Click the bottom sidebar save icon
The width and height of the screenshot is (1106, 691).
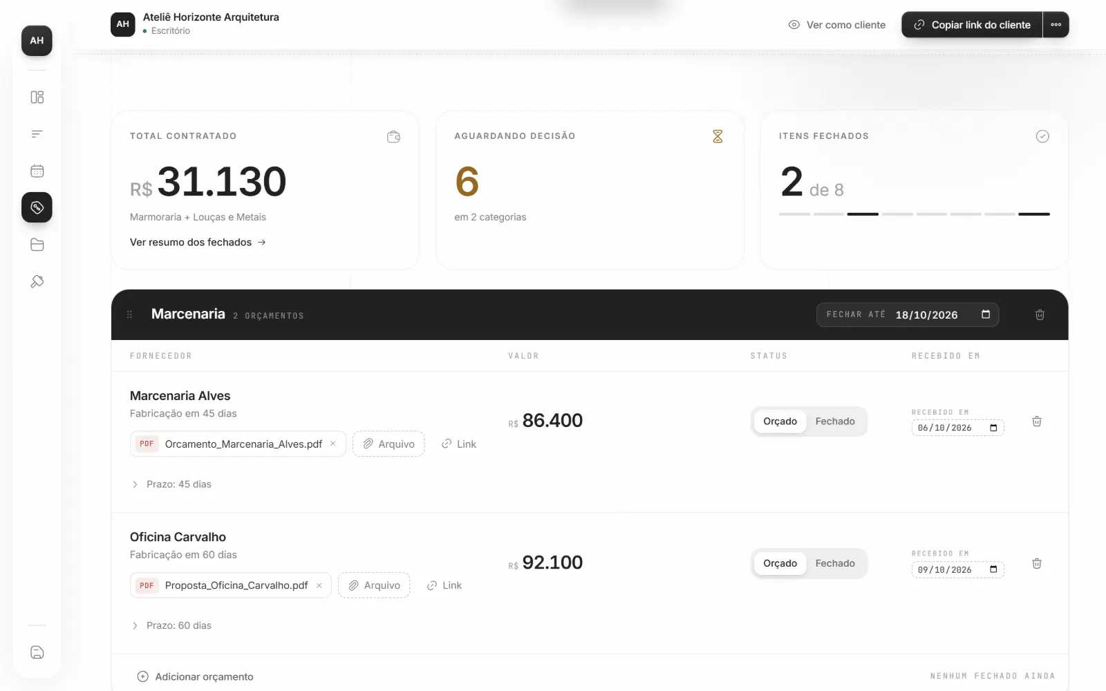pyautogui.click(x=37, y=652)
